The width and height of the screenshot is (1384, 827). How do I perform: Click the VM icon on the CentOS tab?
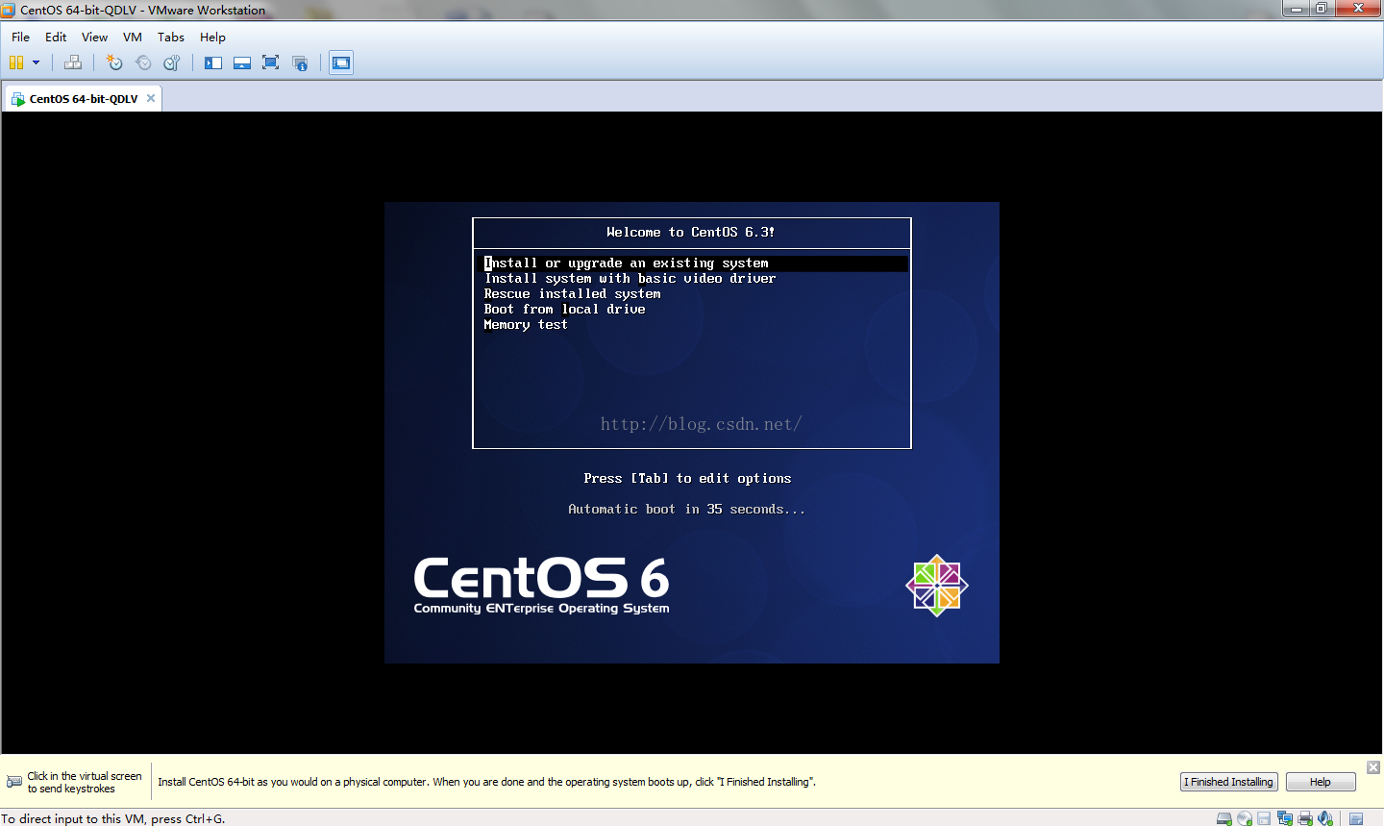(18, 99)
